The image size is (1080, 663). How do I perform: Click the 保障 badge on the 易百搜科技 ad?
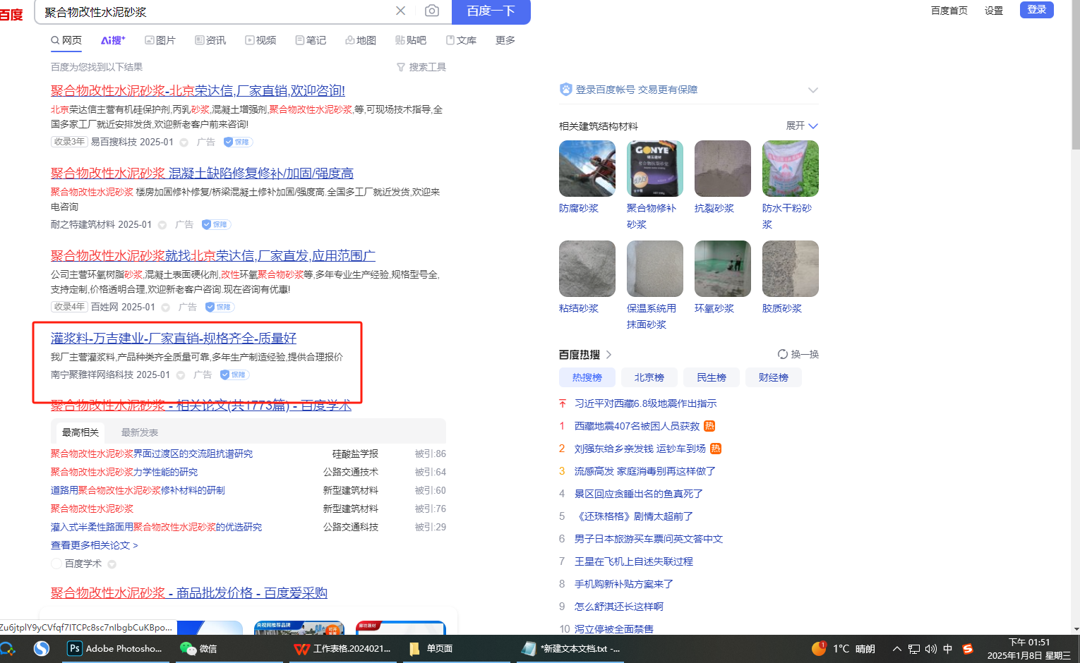[238, 142]
